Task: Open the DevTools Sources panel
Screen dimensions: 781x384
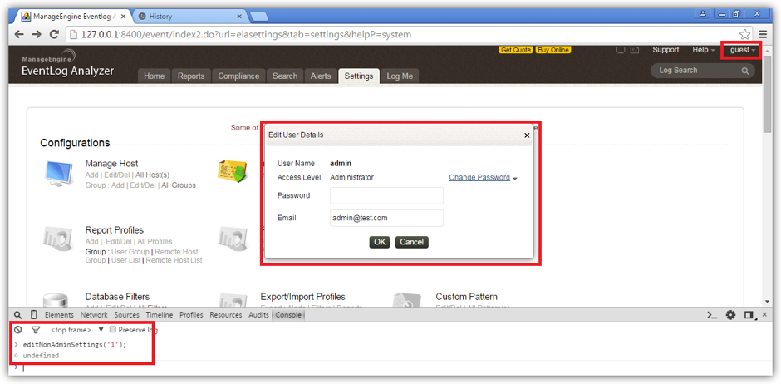Action: [x=126, y=315]
